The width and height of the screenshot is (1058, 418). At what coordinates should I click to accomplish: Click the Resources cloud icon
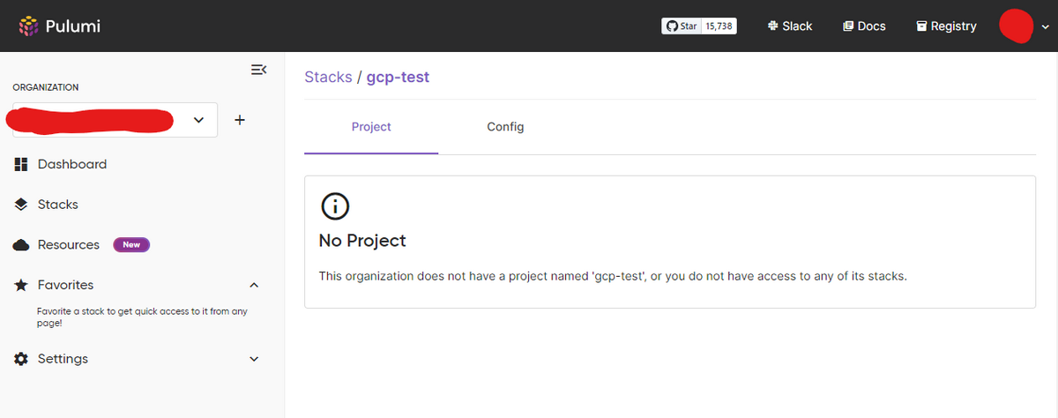tap(21, 245)
